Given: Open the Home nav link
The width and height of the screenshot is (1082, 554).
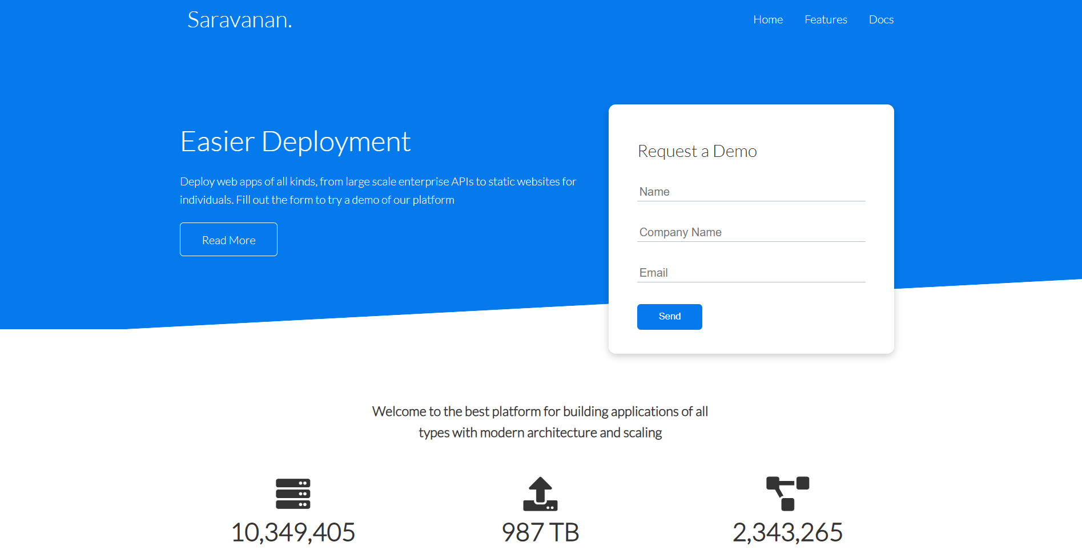Looking at the screenshot, I should pos(768,20).
